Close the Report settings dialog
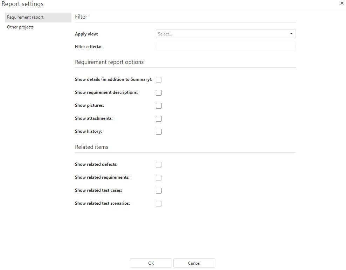 click(x=342, y=3)
